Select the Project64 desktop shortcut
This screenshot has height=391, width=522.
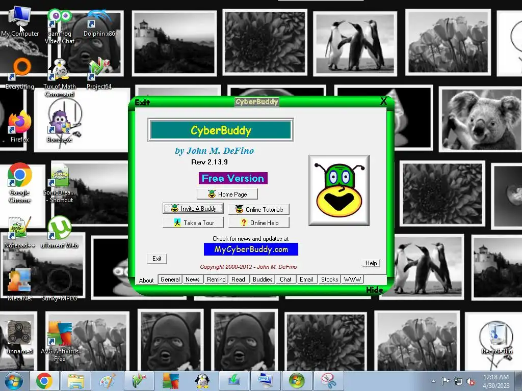point(99,74)
